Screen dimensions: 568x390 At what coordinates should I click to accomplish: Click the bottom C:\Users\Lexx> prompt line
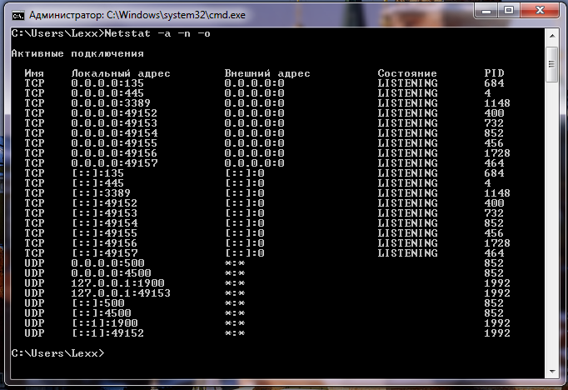point(57,353)
